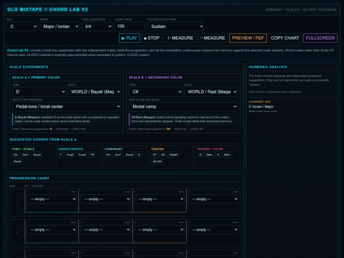Click the SUGGESTED CHORDS FROM SCALE A heading
The image size is (344, 258).
point(43,140)
